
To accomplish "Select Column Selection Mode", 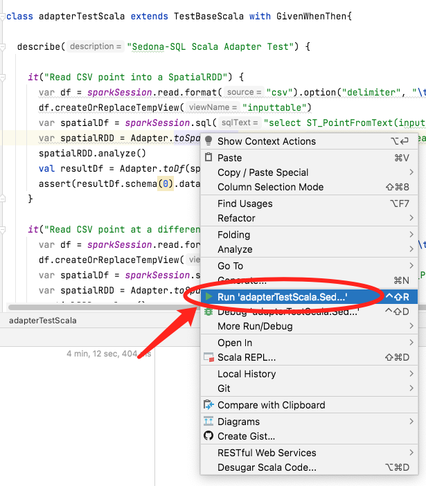I will (270, 187).
